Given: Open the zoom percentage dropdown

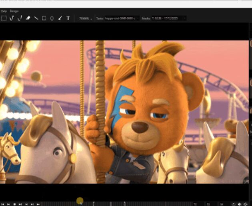Looking at the screenshot, I should 86,18.
